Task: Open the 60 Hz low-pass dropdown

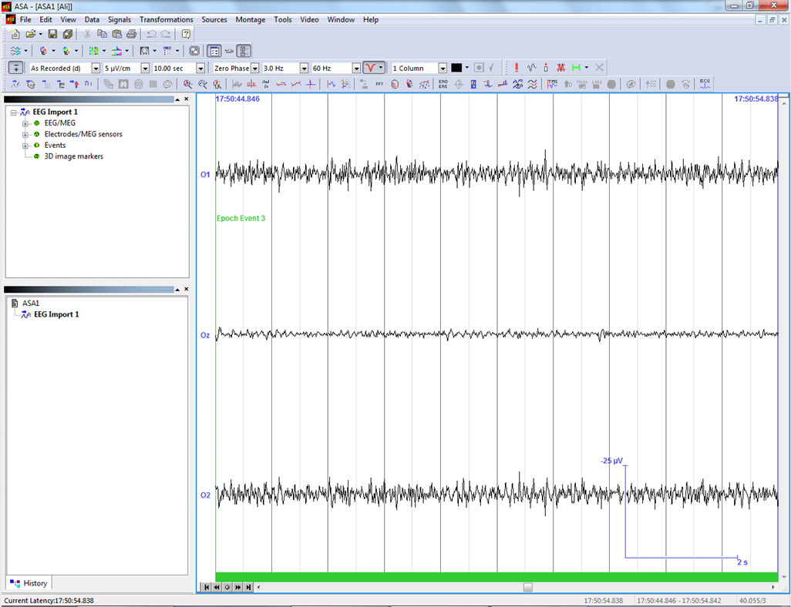Action: click(356, 68)
